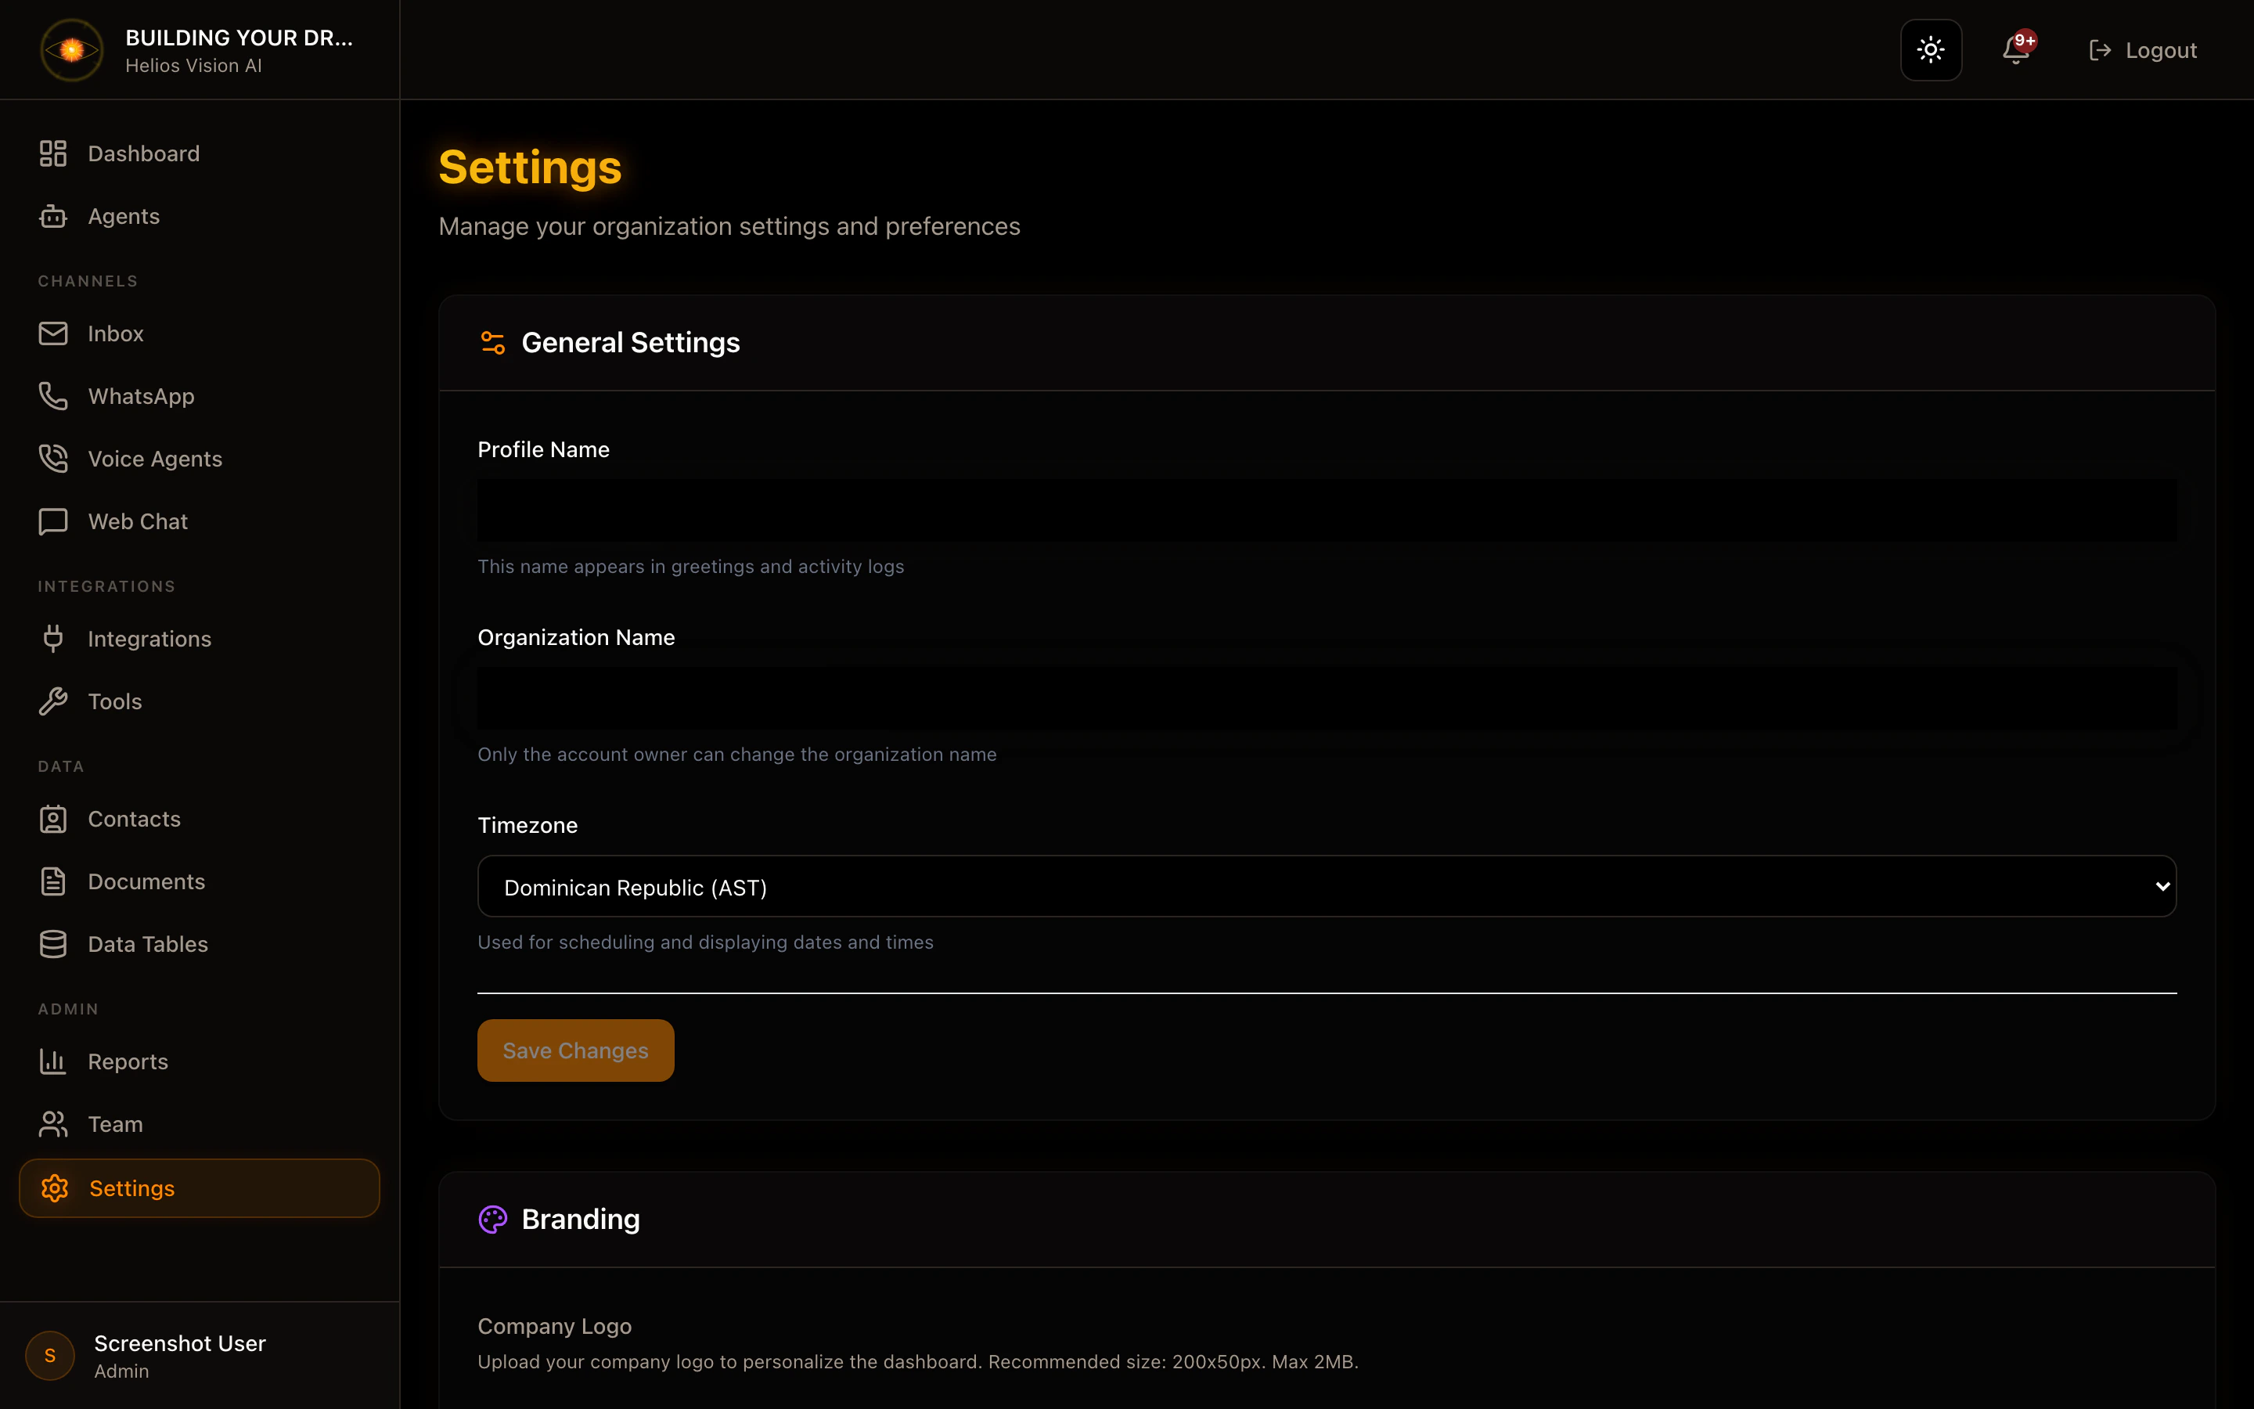This screenshot has width=2254, height=1409.
Task: Open the Dashboard from the sidebar
Action: (x=143, y=153)
